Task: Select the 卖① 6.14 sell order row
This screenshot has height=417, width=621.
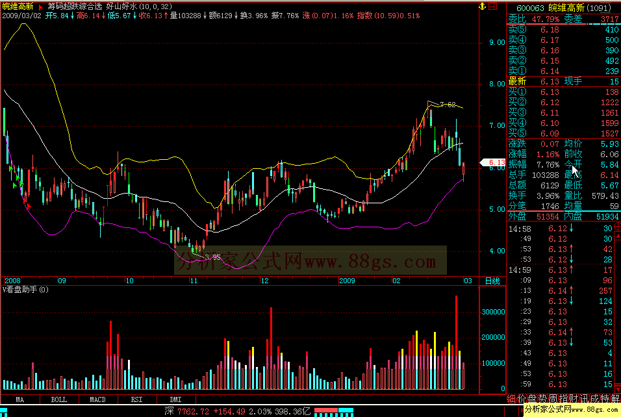Action: [x=563, y=71]
